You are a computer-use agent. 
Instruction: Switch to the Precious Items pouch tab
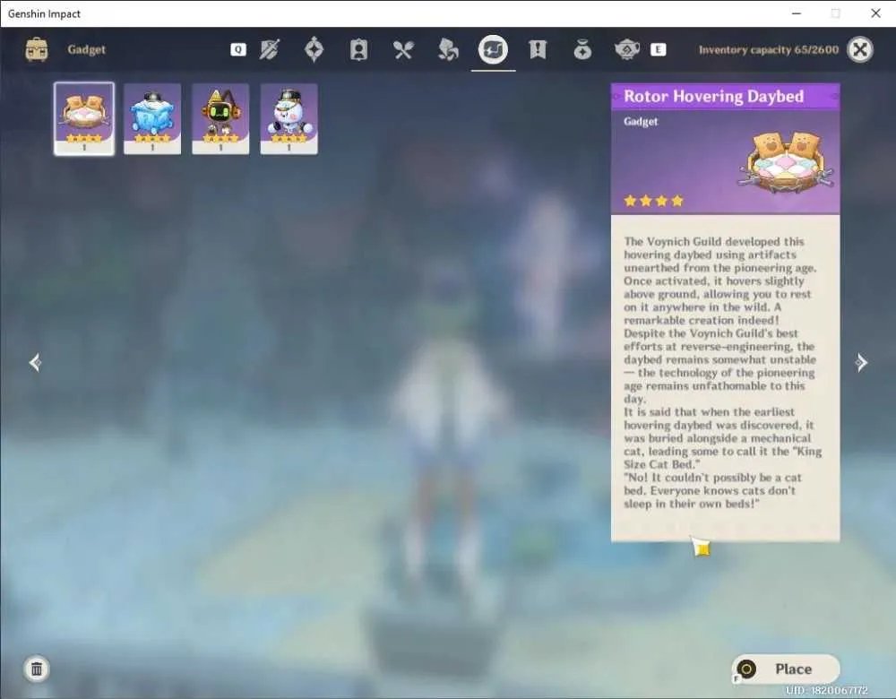tap(582, 49)
